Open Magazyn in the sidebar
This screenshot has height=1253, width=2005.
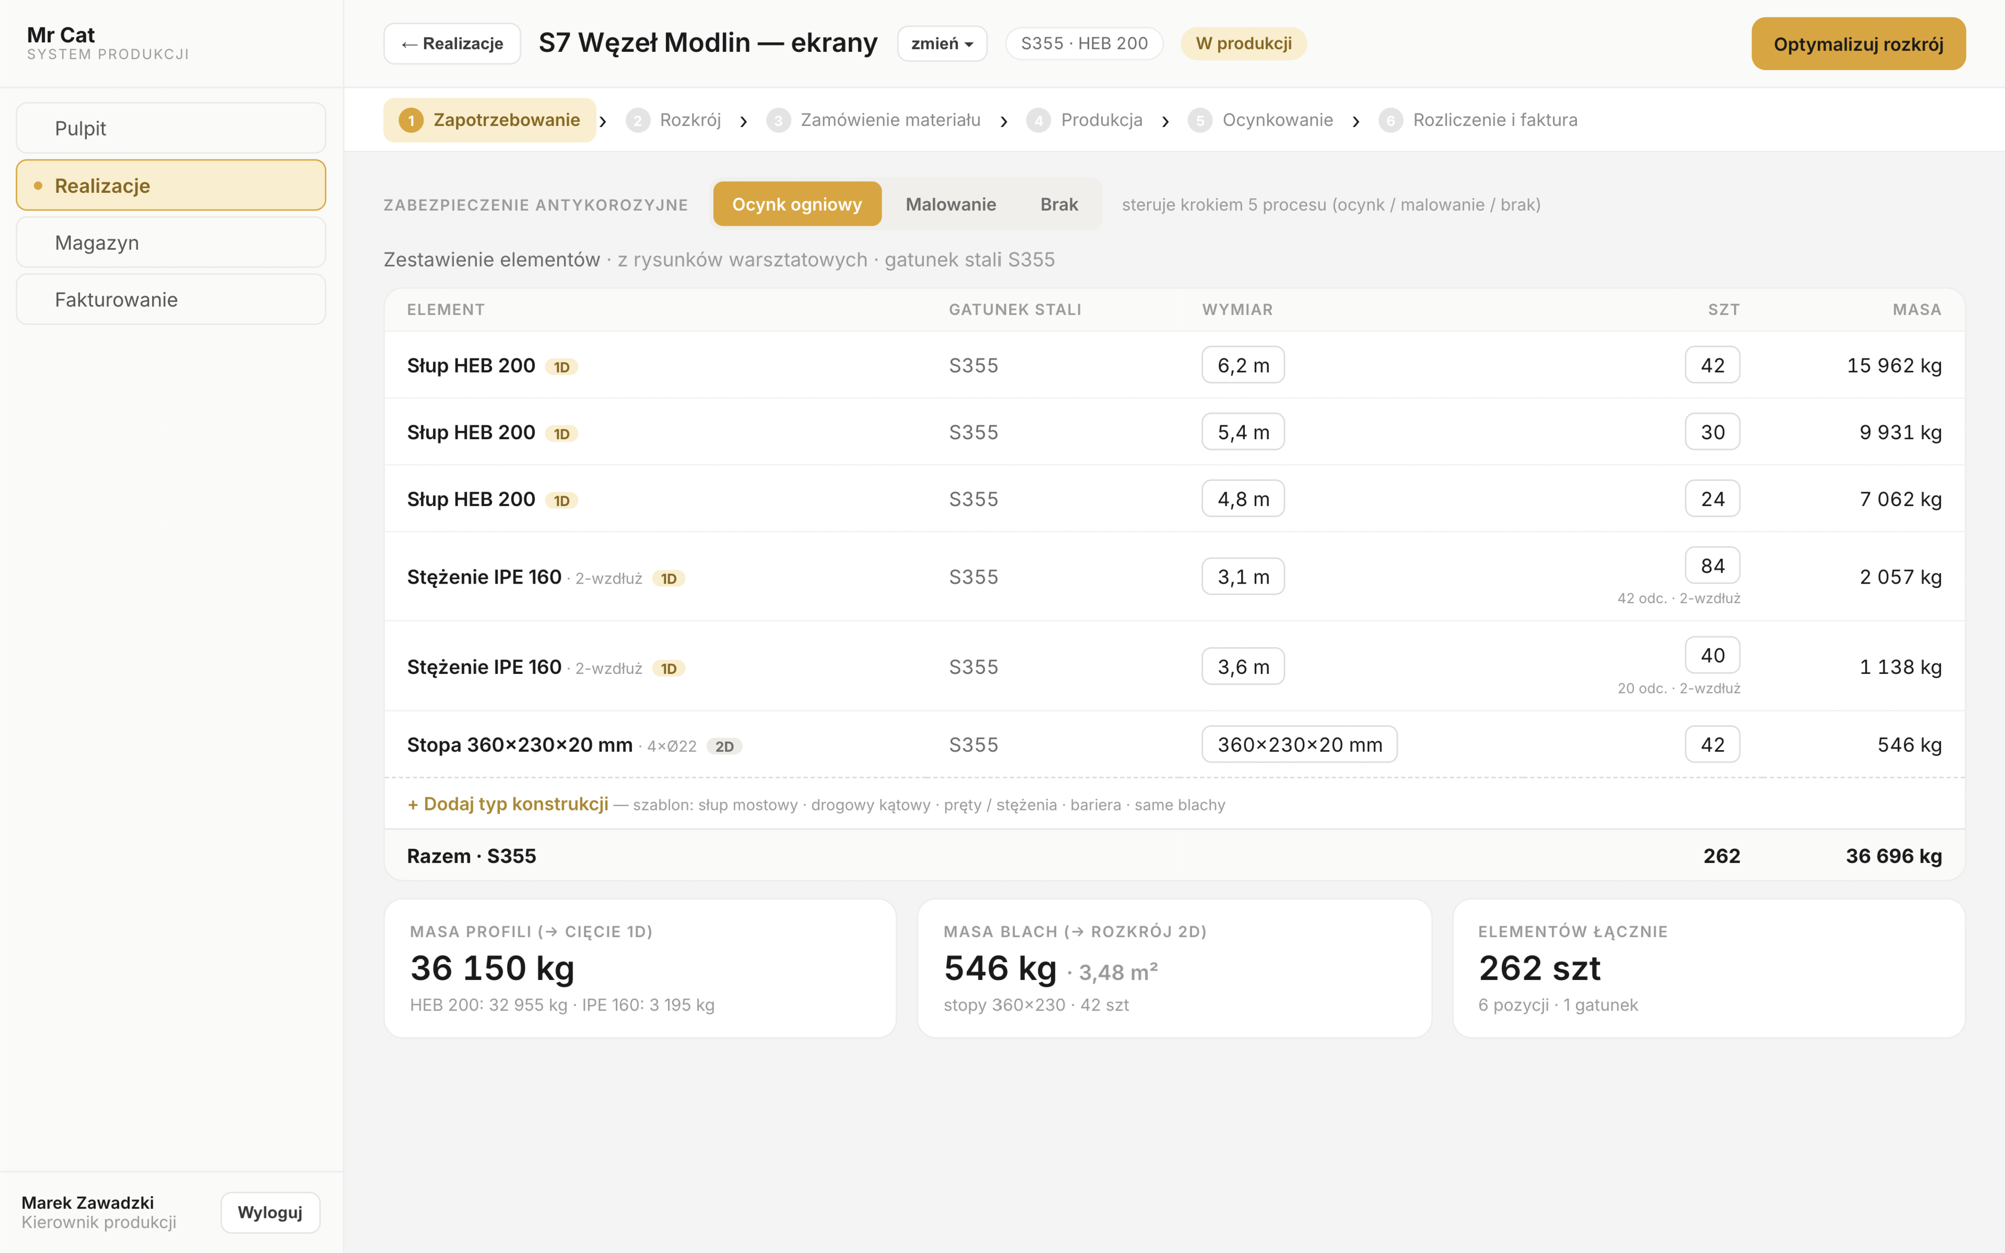(171, 242)
